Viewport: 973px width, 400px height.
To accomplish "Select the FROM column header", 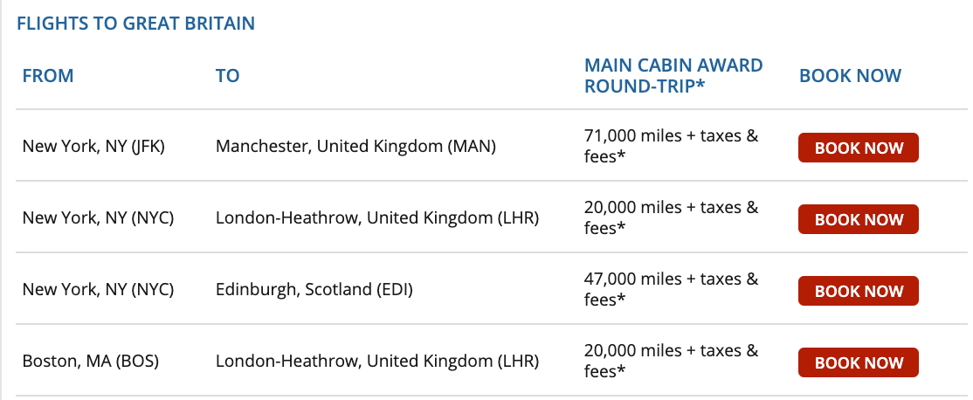I will [48, 76].
